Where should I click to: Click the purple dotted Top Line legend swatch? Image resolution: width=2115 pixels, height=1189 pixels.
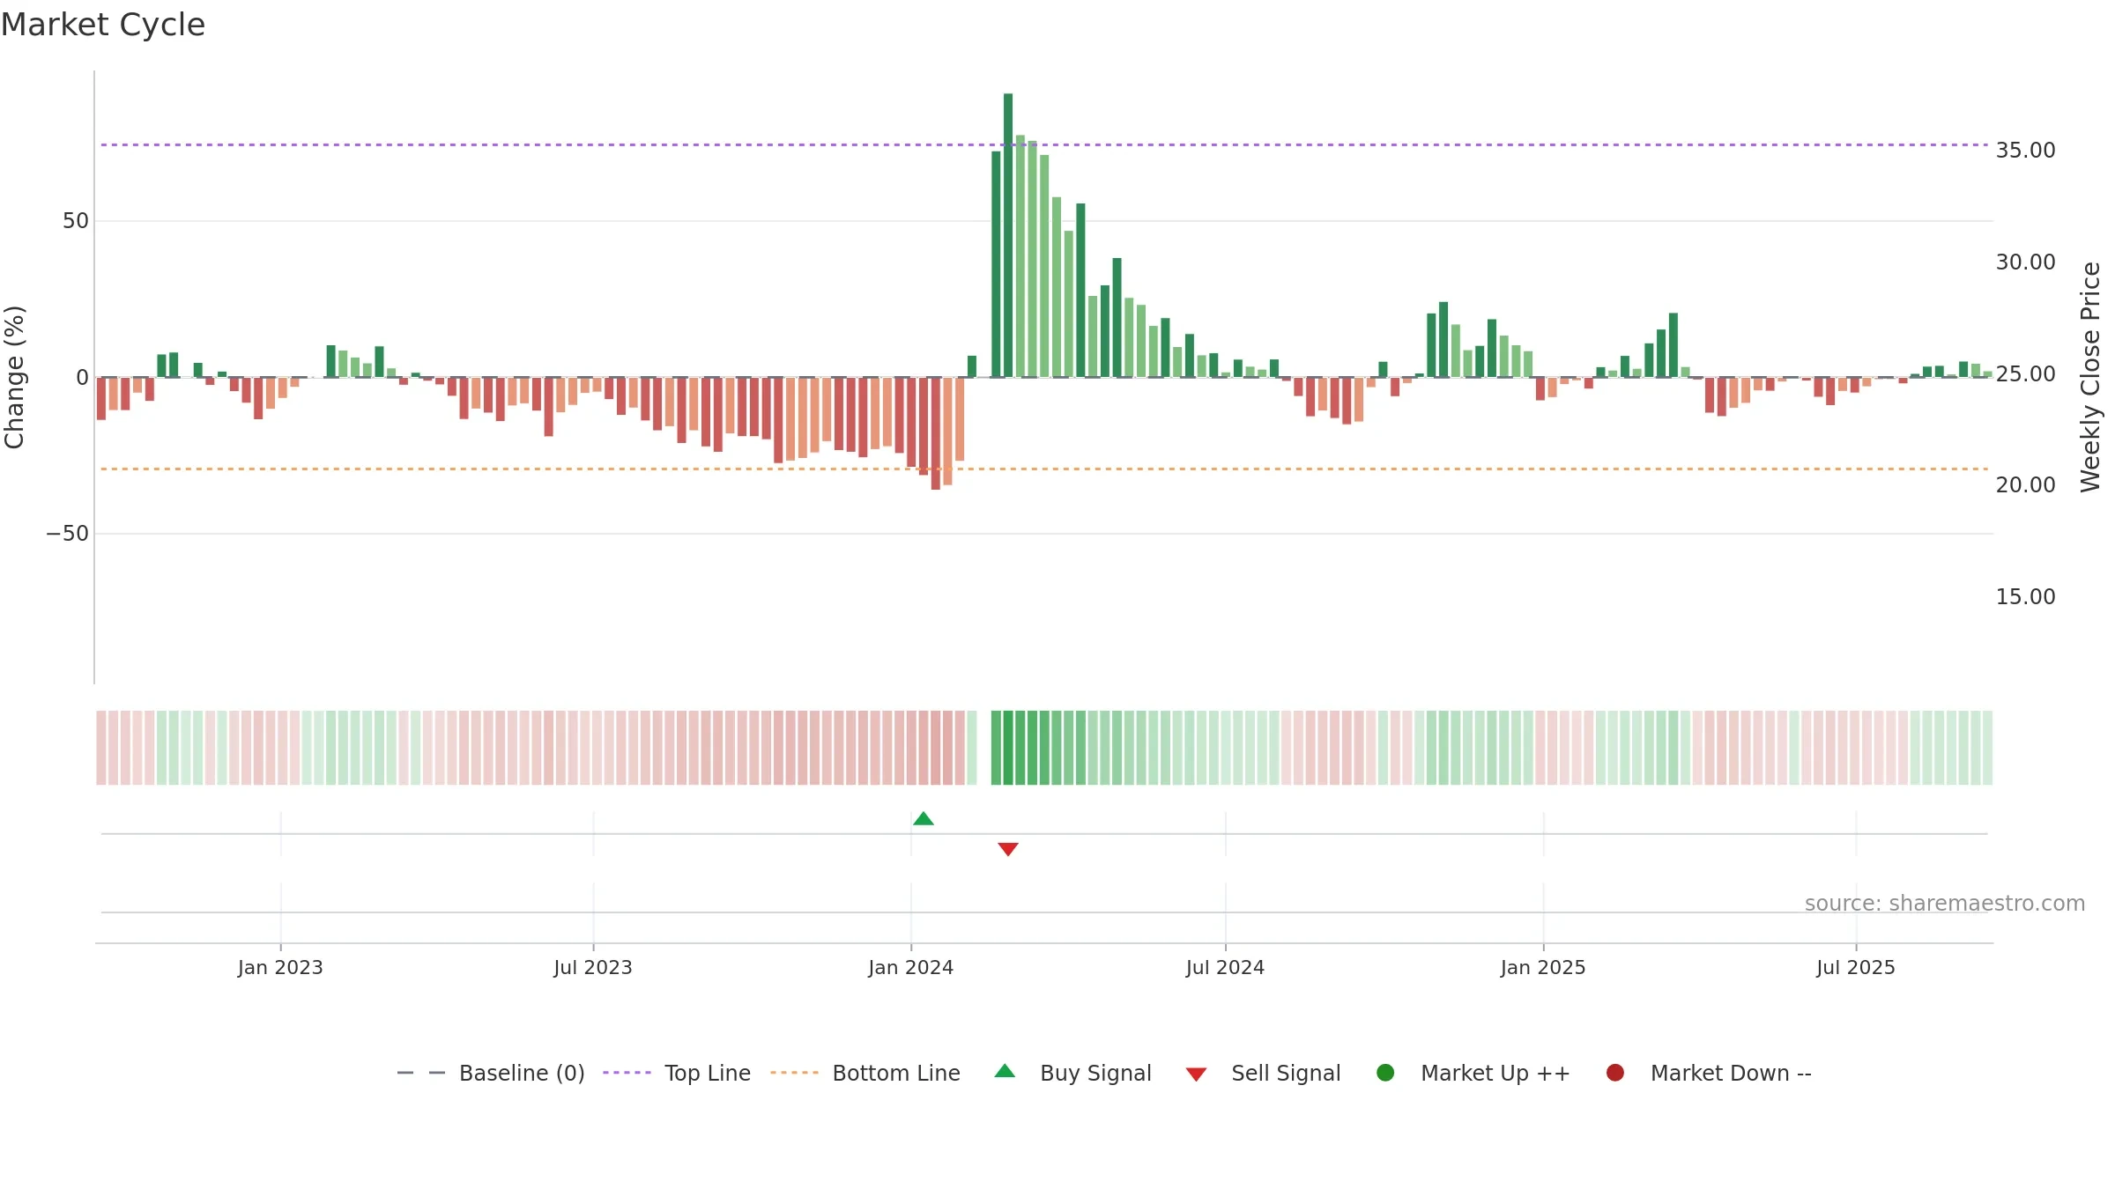coord(627,1073)
